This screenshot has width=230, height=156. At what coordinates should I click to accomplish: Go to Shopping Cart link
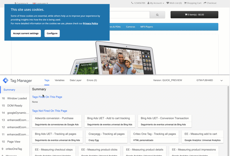point(193,3)
